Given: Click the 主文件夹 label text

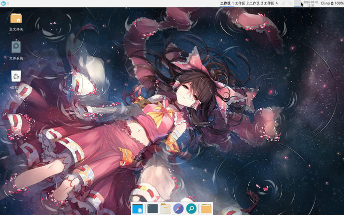Looking at the screenshot, I should [16, 29].
